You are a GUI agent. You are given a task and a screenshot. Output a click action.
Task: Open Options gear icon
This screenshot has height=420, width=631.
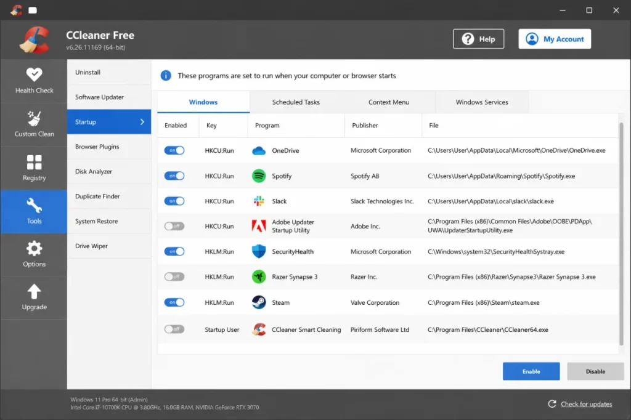coord(35,249)
